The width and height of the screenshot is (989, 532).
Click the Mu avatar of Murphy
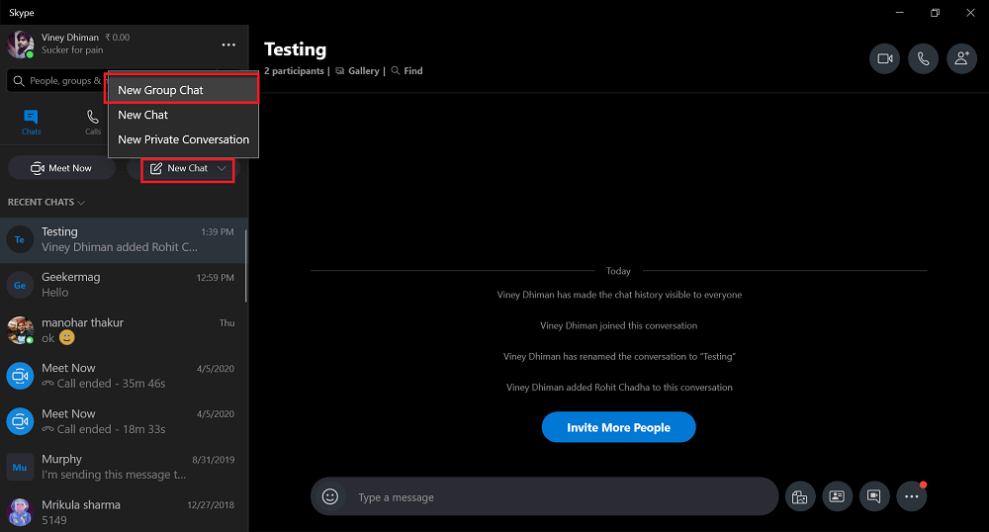[x=20, y=468]
